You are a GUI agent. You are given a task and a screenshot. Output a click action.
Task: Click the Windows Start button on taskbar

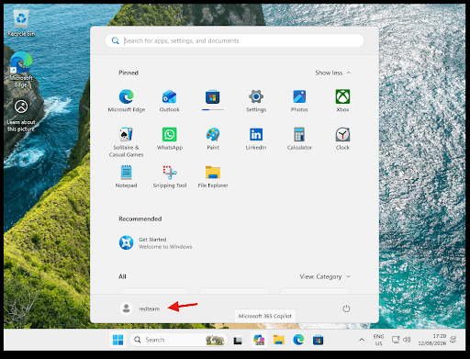[x=117, y=340]
